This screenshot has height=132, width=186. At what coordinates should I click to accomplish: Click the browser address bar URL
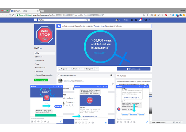coord(65,15)
